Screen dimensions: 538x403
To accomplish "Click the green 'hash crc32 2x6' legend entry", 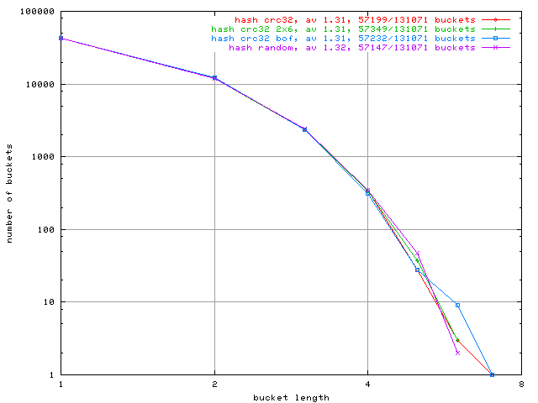I will 343,29.
